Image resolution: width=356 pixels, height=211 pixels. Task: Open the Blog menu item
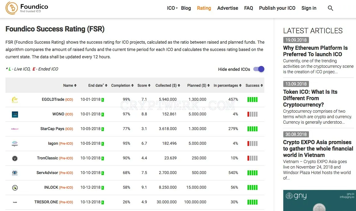(186, 8)
